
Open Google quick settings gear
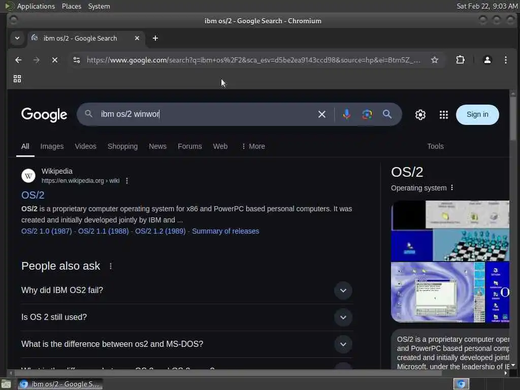(x=420, y=115)
